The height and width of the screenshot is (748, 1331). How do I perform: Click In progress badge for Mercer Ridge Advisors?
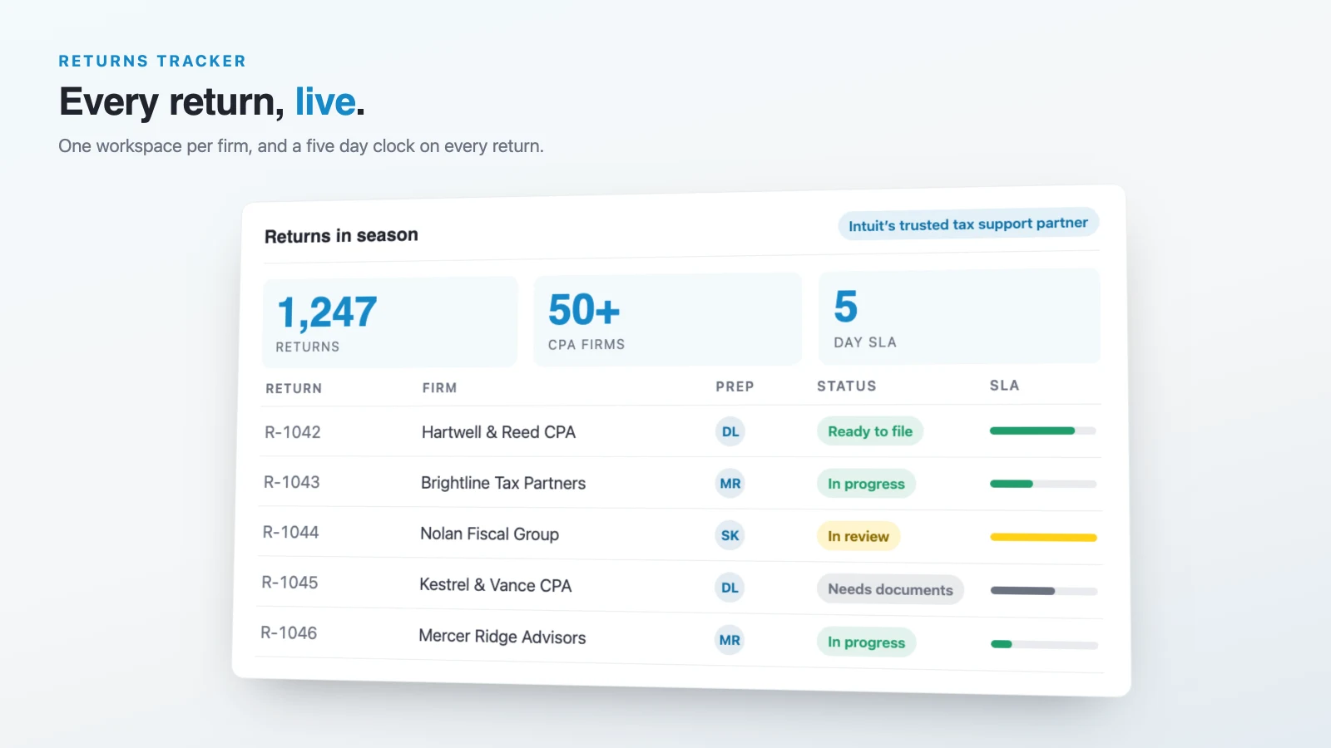(x=866, y=642)
